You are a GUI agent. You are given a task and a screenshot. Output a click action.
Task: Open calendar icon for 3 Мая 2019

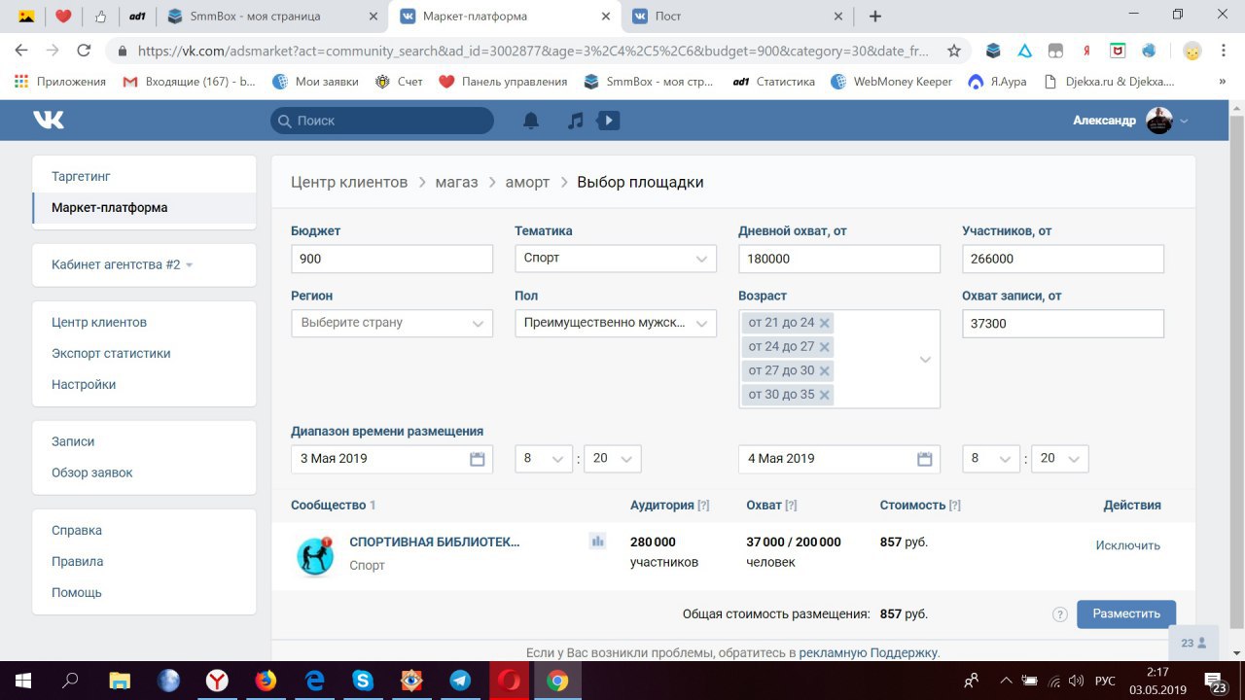478,459
